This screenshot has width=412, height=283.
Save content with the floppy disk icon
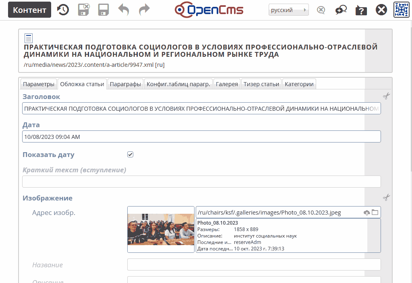point(104,10)
